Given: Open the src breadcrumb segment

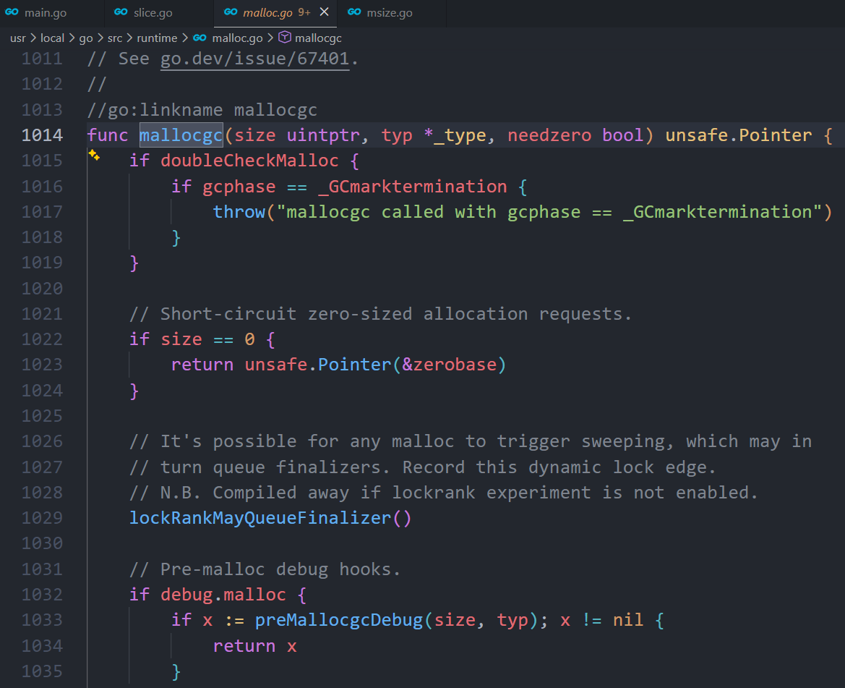Looking at the screenshot, I should point(115,38).
